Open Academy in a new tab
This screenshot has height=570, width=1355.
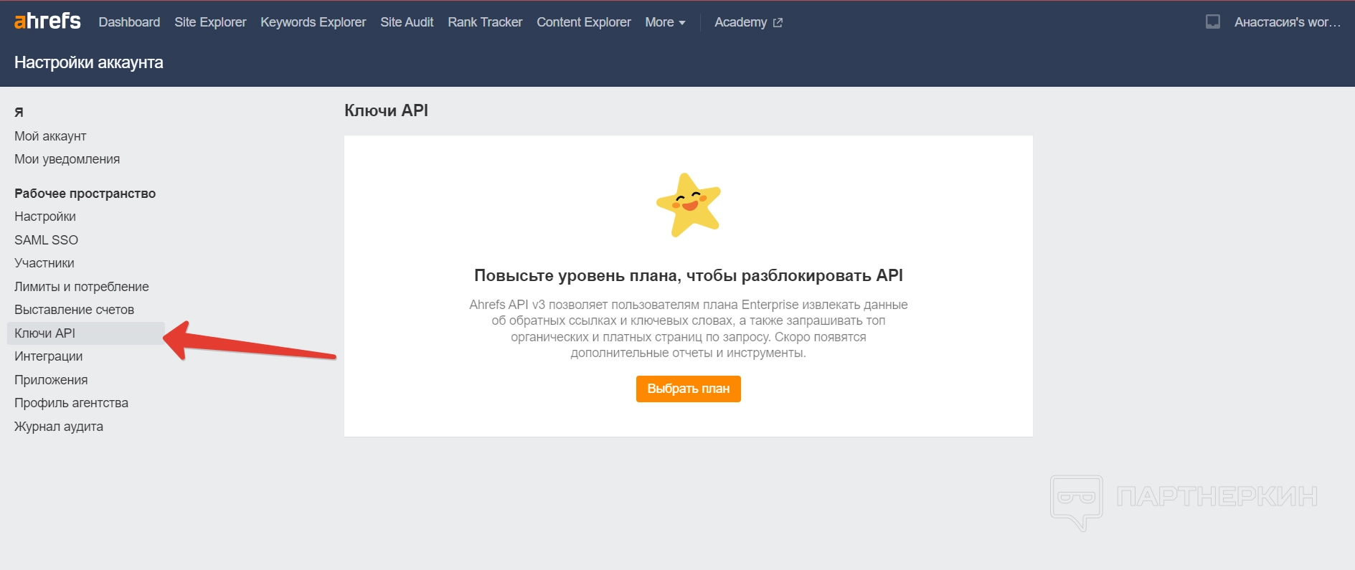(x=748, y=22)
